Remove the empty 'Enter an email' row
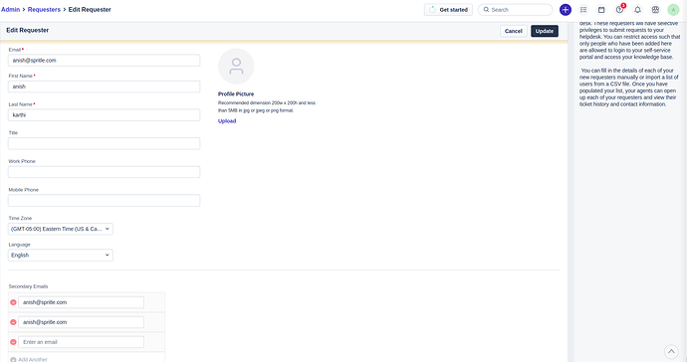The width and height of the screenshot is (687, 362). tap(13, 342)
